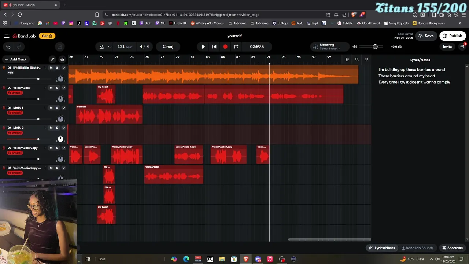469x264 pixels.
Task: Toggle the loop cycle icon
Action: [236, 47]
